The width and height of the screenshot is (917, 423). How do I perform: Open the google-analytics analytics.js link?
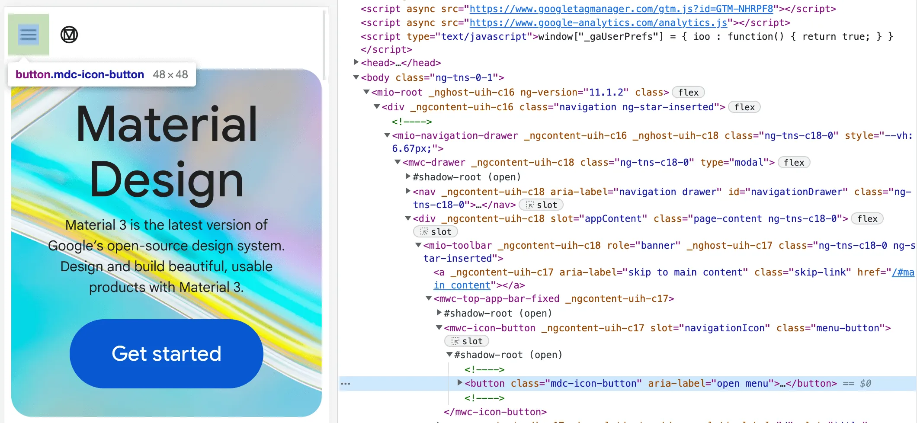(x=598, y=23)
